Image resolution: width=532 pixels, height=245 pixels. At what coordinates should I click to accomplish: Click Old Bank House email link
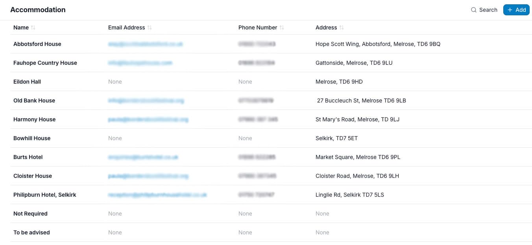146,101
